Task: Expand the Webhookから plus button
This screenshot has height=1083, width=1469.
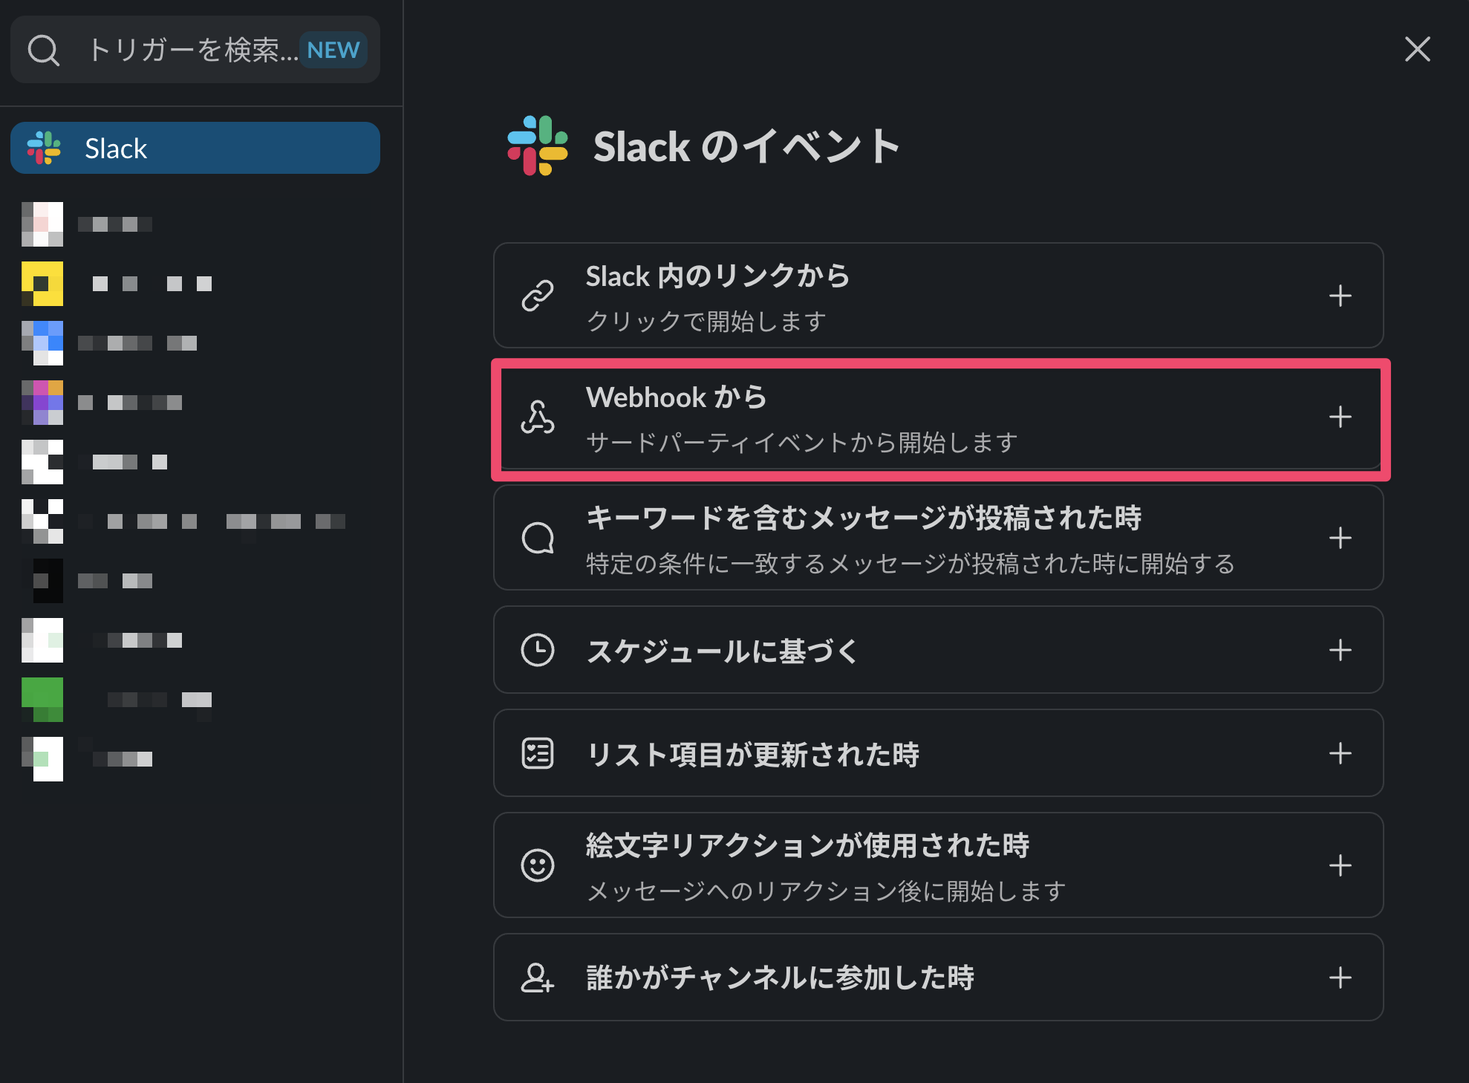Action: pyautogui.click(x=1340, y=417)
